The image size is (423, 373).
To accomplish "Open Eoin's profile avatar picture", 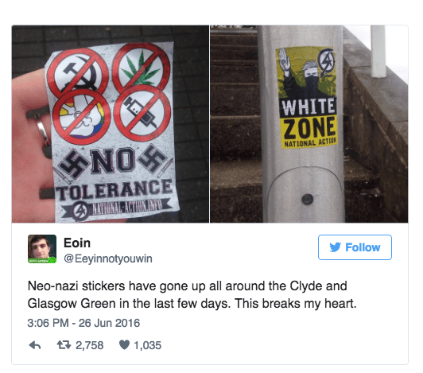I will [42, 249].
